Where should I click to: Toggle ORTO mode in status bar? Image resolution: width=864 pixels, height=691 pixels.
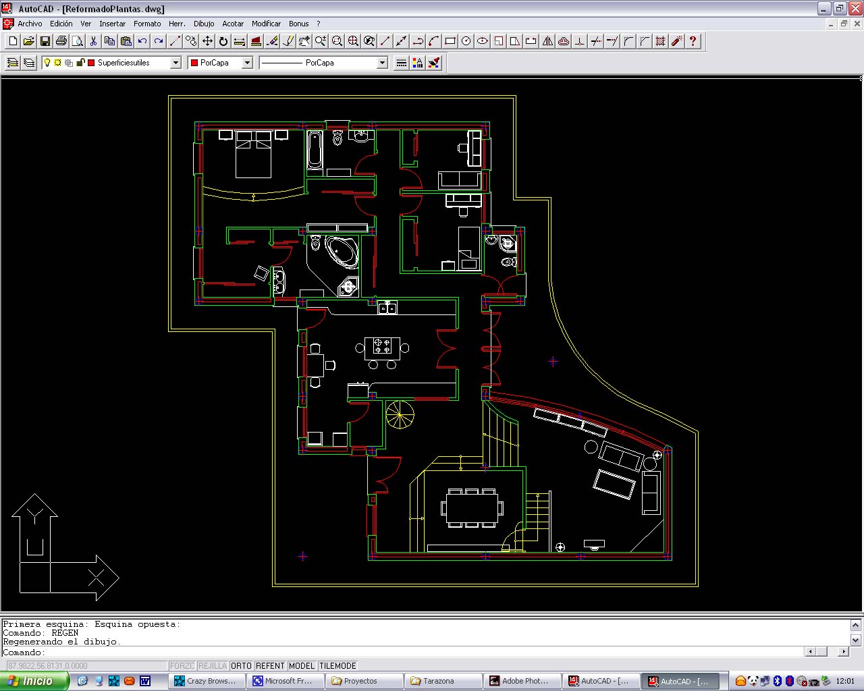[241, 665]
